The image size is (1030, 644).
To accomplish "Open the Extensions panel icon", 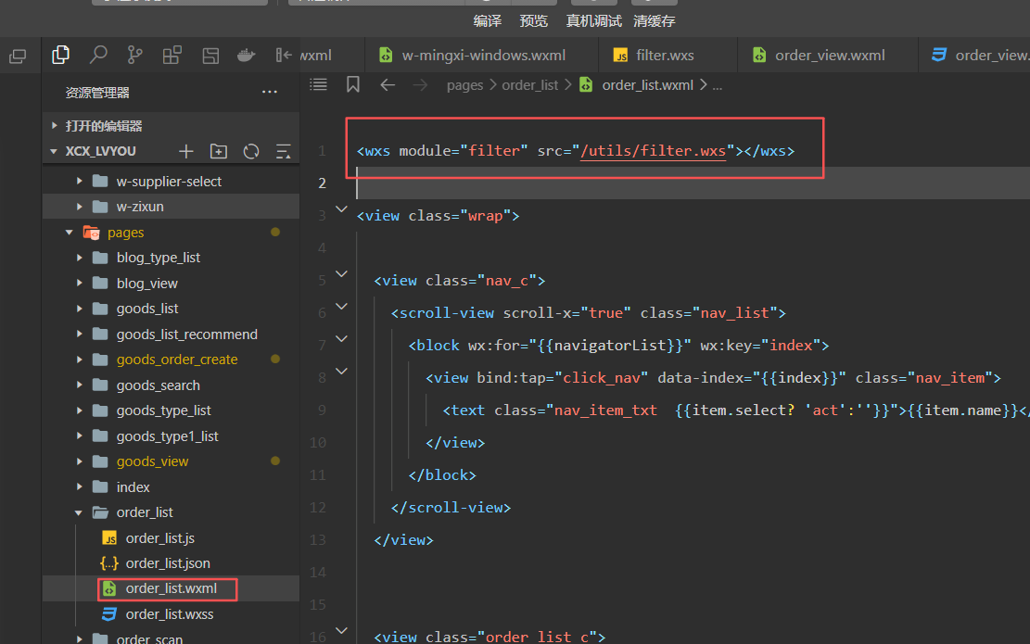I will [x=172, y=56].
